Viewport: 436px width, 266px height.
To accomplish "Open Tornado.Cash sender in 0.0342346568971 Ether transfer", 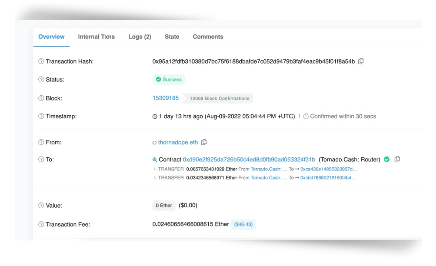I will coord(269,178).
